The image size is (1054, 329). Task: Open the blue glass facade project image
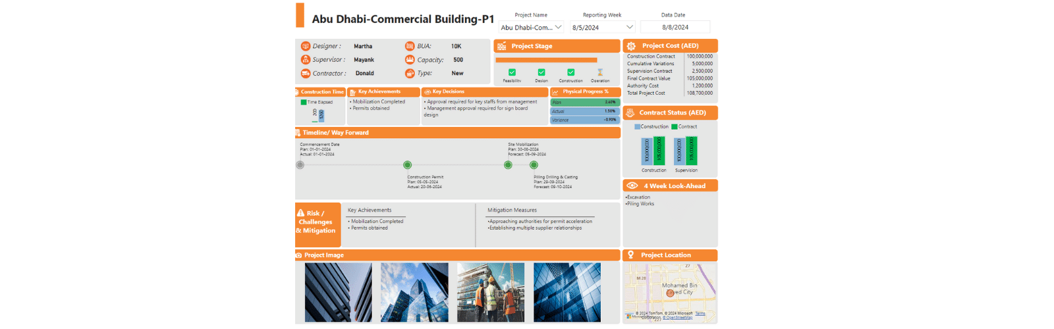[x=567, y=292]
